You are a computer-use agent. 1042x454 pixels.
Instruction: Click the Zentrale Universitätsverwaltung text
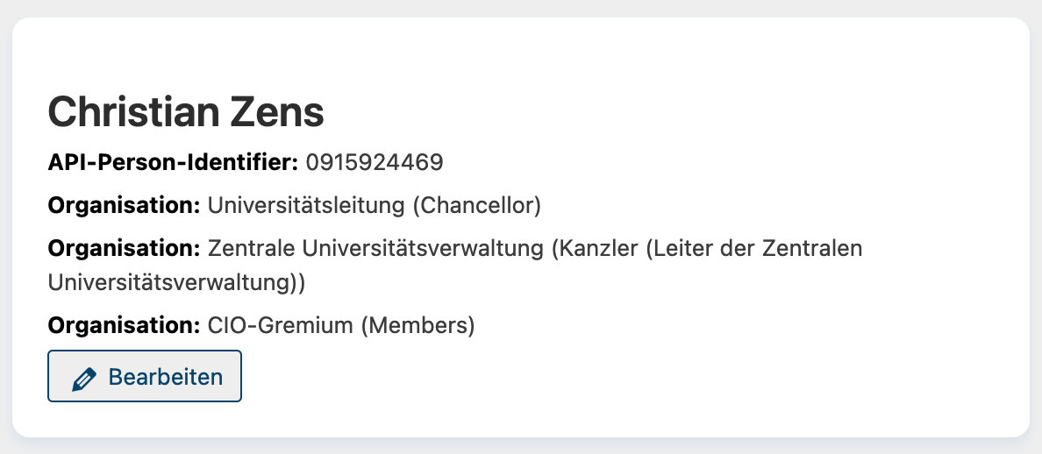coord(375,248)
